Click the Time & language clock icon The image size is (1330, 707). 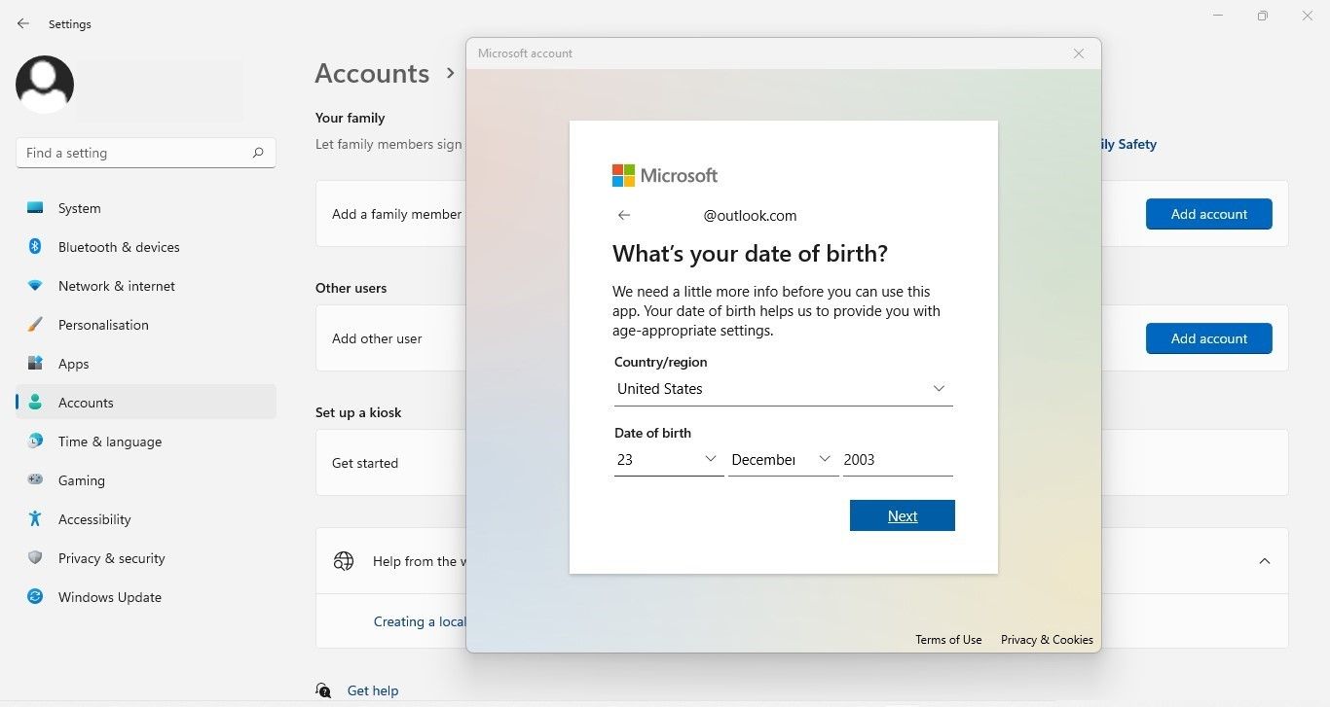point(35,442)
